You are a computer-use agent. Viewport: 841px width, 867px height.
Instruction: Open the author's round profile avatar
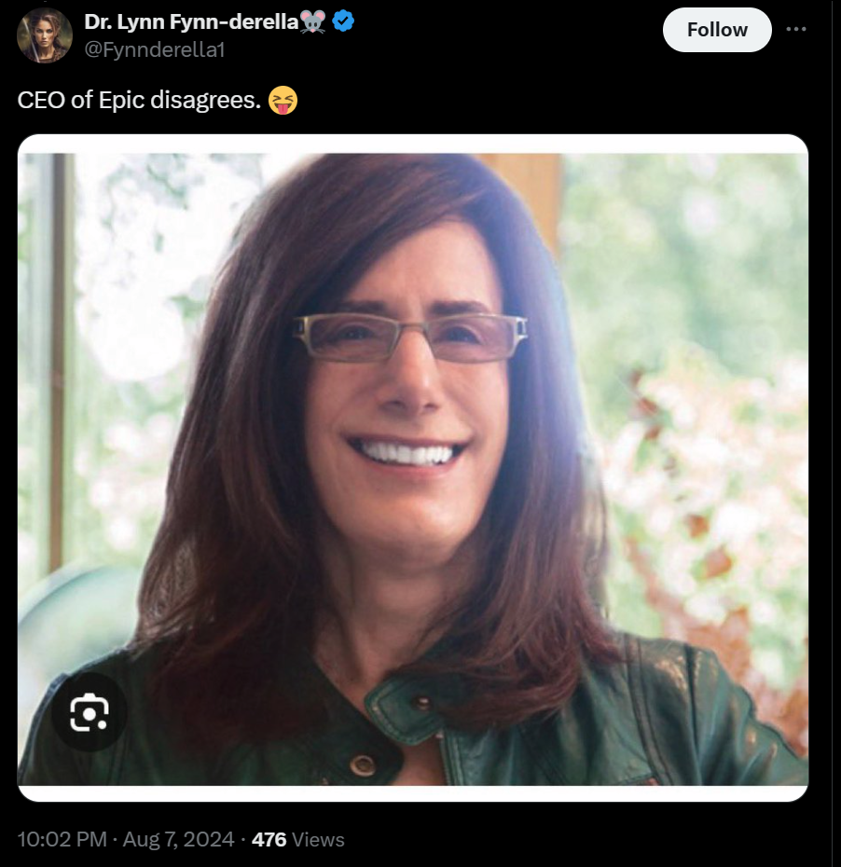point(45,35)
